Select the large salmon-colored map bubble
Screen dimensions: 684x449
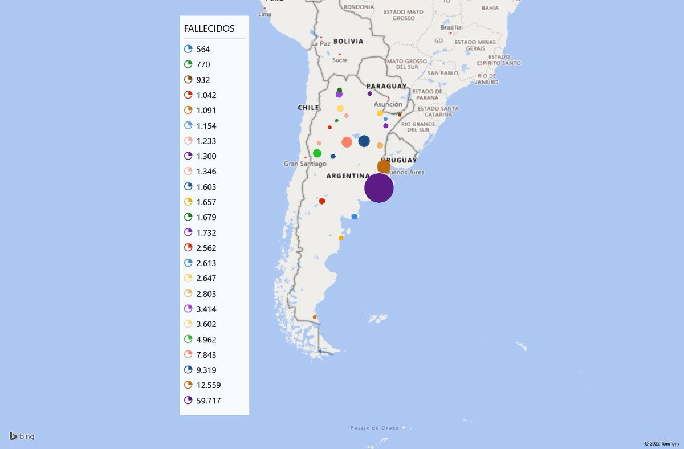click(347, 142)
